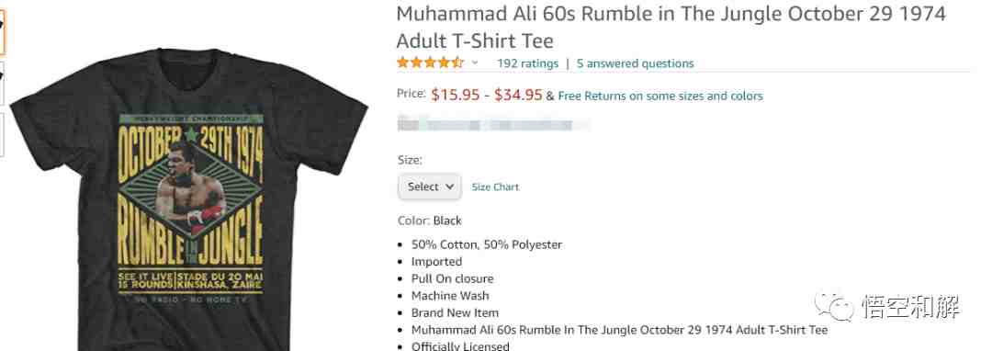992x351 pixels.
Task: Expand the rating breakdown chevron beside stars
Action: 475,63
